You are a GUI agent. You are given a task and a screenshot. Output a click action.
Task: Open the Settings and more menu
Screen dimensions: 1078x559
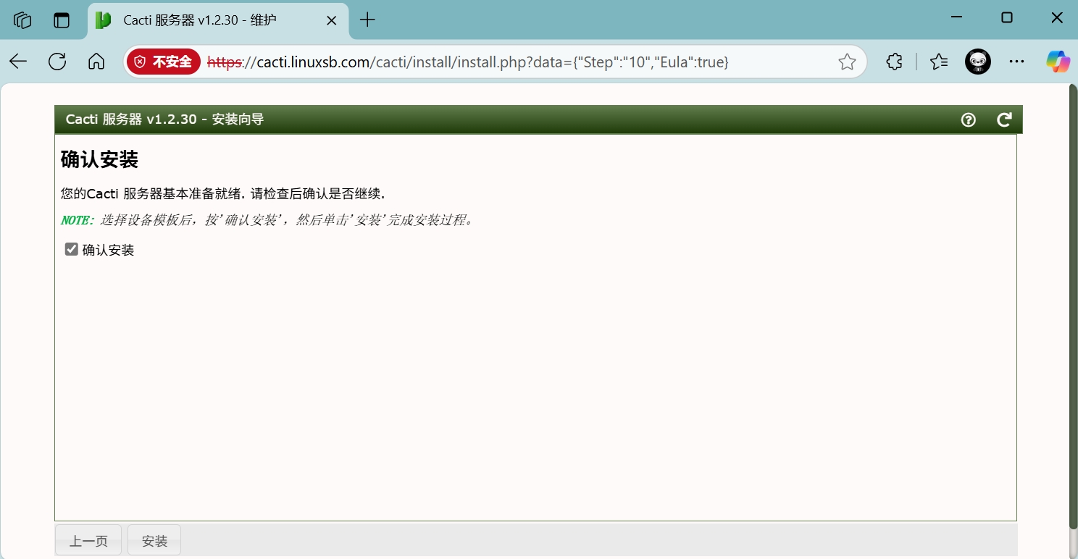click(1017, 62)
